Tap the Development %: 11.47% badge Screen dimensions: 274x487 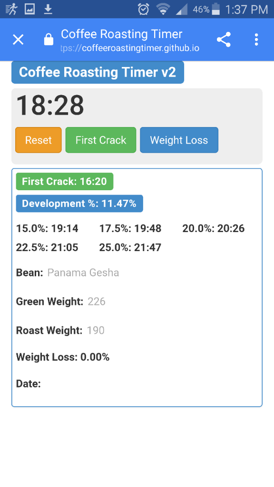coord(79,204)
